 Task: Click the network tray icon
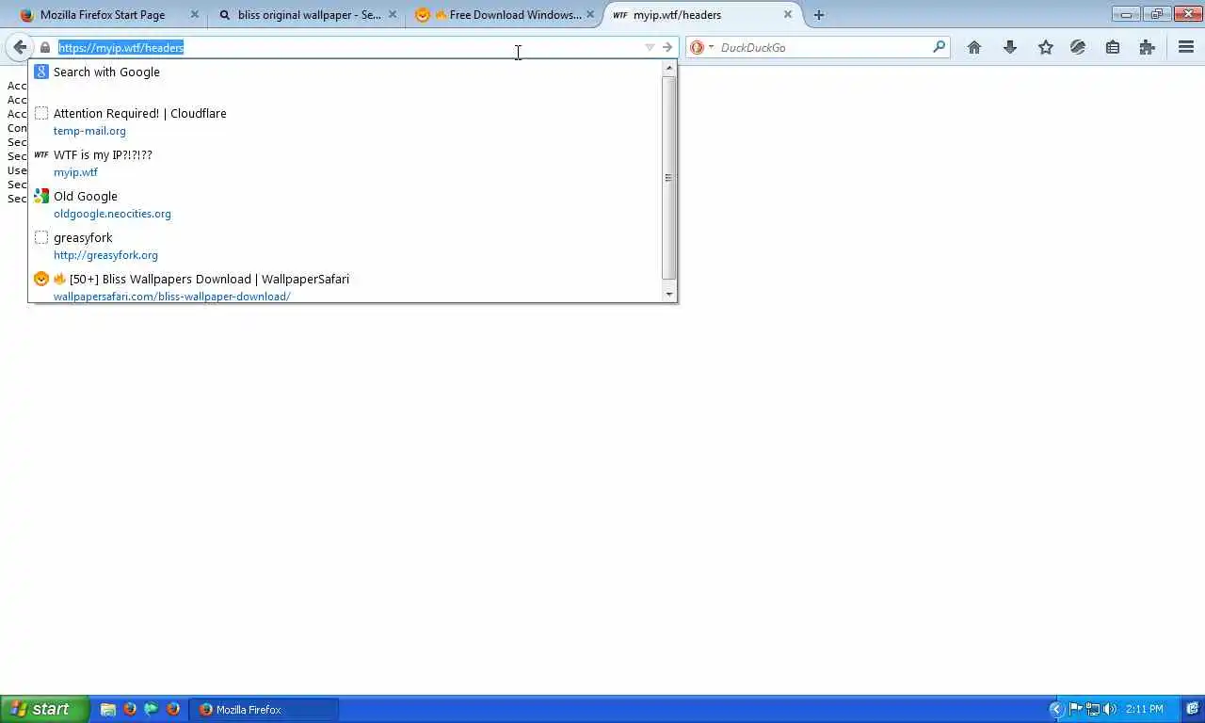point(1093,709)
